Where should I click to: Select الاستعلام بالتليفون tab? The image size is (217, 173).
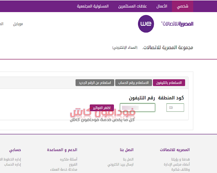pos(169,83)
